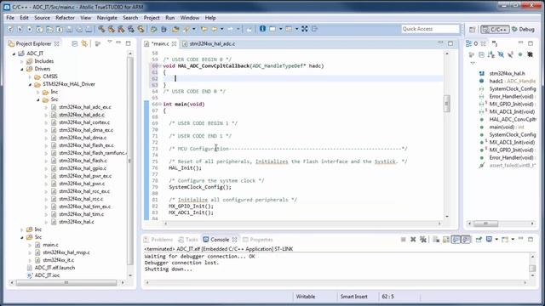The image size is (545, 306).
Task: Toggle Link with Editor in Project Explorer
Action: (x=84, y=43)
